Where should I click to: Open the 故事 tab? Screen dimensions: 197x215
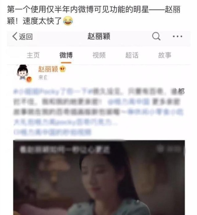click(165, 55)
